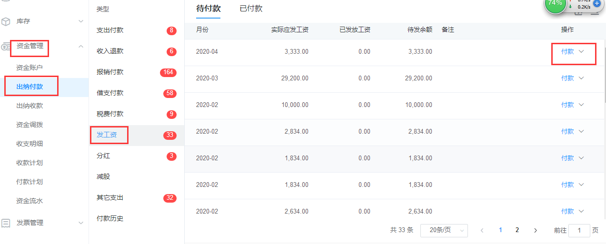Open the 20条/页 page size dropdown
Viewport: 606px width, 244px height.
[x=444, y=230]
